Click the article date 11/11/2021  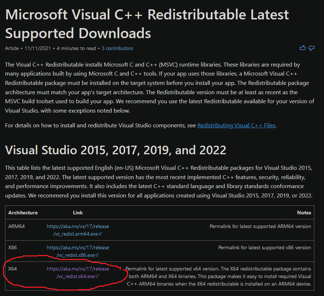point(38,48)
